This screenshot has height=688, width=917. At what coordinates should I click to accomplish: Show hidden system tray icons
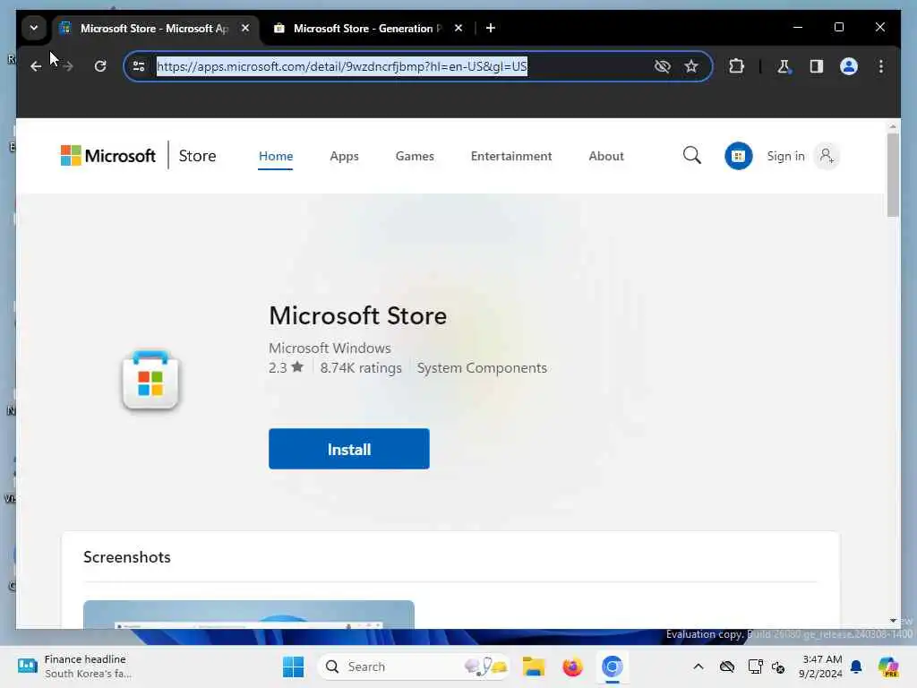point(698,666)
